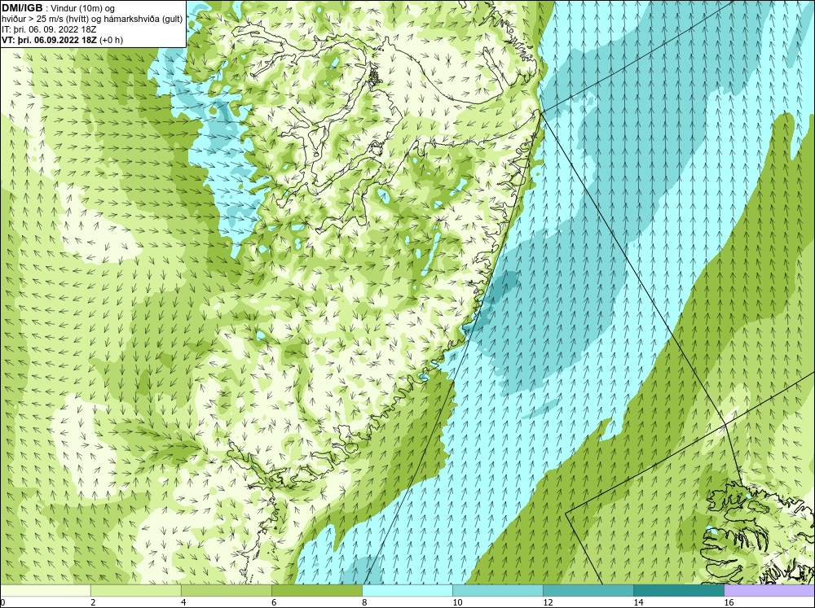Click the DMI/IGB title text

[x=24, y=8]
